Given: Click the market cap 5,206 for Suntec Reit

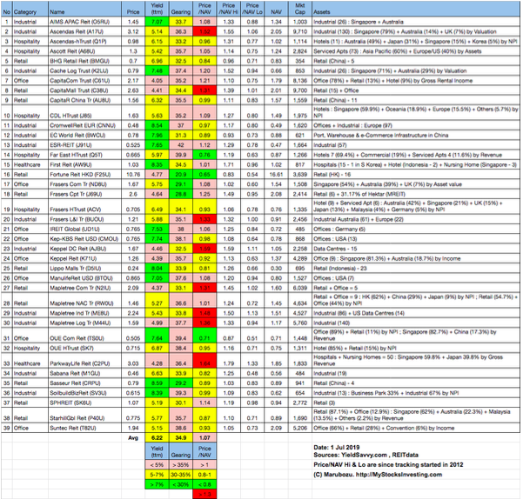Looking at the screenshot, I should click(300, 428).
